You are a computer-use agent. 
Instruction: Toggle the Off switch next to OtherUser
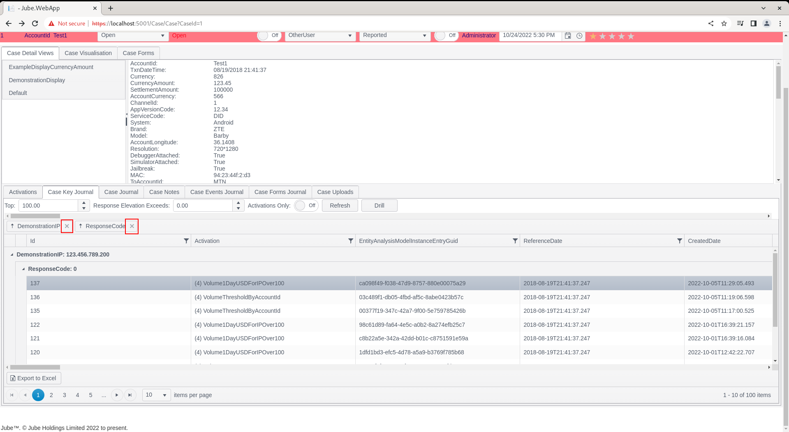click(269, 35)
